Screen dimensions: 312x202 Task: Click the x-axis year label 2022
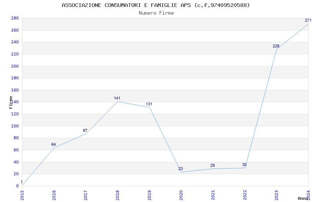(245, 195)
